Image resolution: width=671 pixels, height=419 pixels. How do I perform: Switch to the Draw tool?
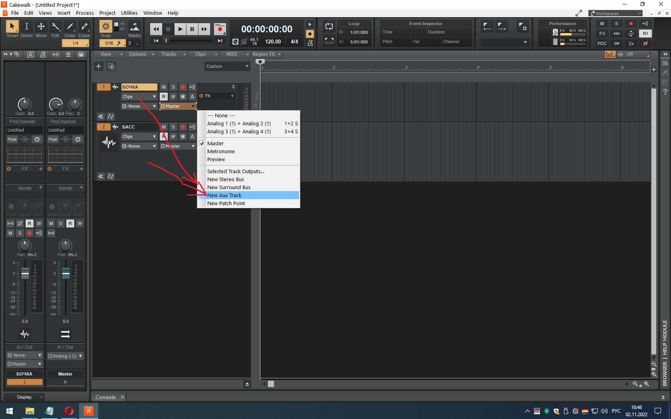point(70,27)
